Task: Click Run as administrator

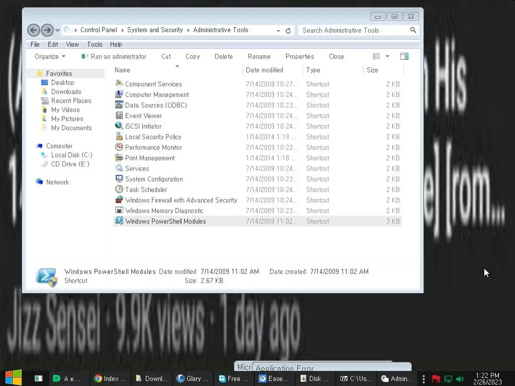Action: pyautogui.click(x=114, y=56)
